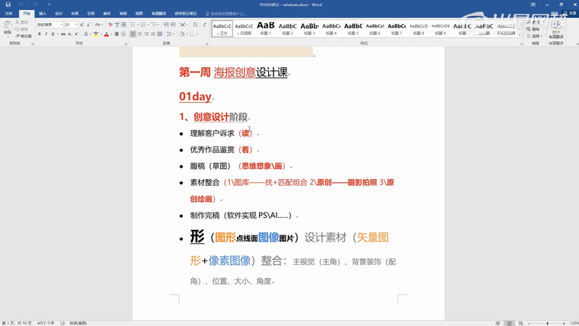Image resolution: width=579 pixels, height=326 pixels.
Task: Open the font size dropdown
Action: click(76, 24)
